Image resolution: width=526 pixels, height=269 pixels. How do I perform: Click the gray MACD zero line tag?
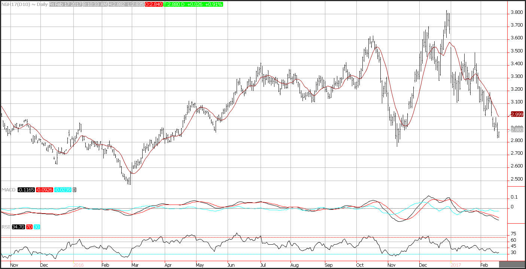pos(74,190)
